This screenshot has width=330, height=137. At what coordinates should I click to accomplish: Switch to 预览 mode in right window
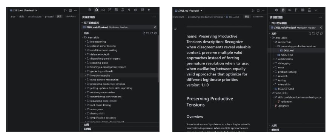pyautogui.click(x=247, y=17)
